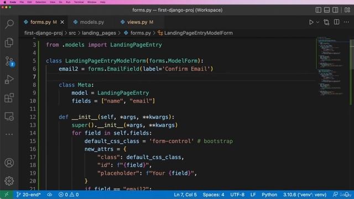The height and width of the screenshot is (199, 354).
Task: Open the Explorer files icon
Action: click(9, 43)
